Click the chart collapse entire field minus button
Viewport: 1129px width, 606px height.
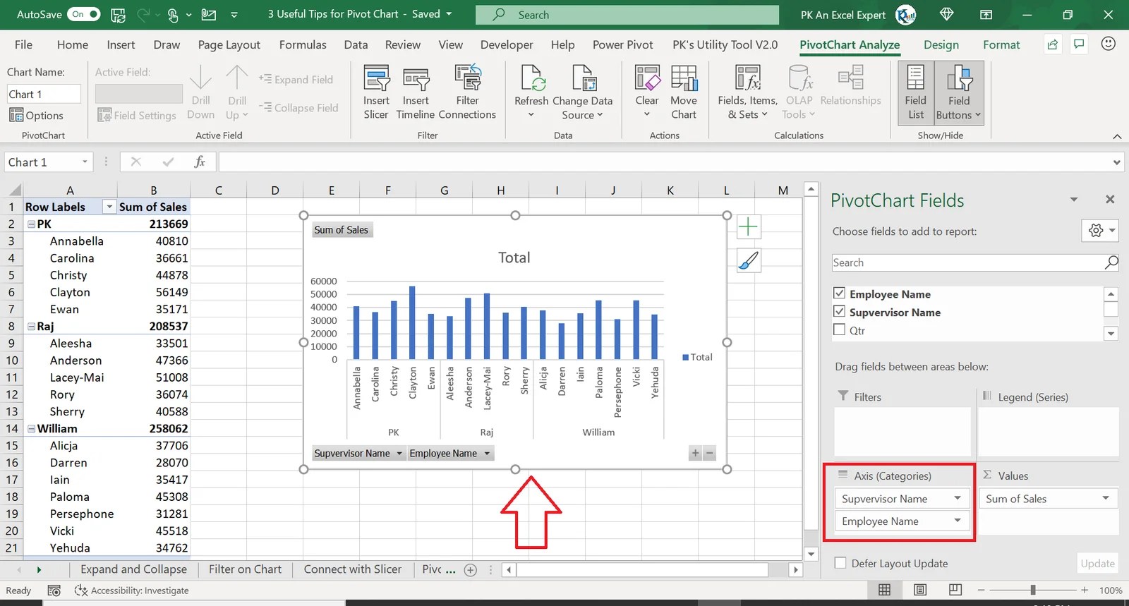click(x=710, y=453)
